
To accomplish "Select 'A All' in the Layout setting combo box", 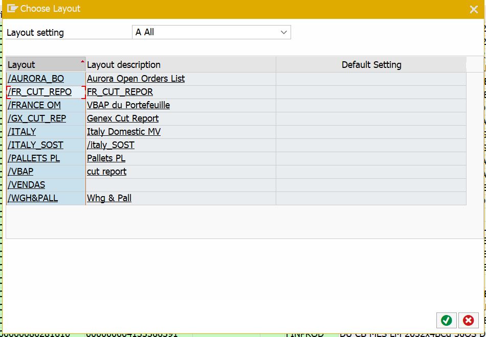I will tap(205, 32).
